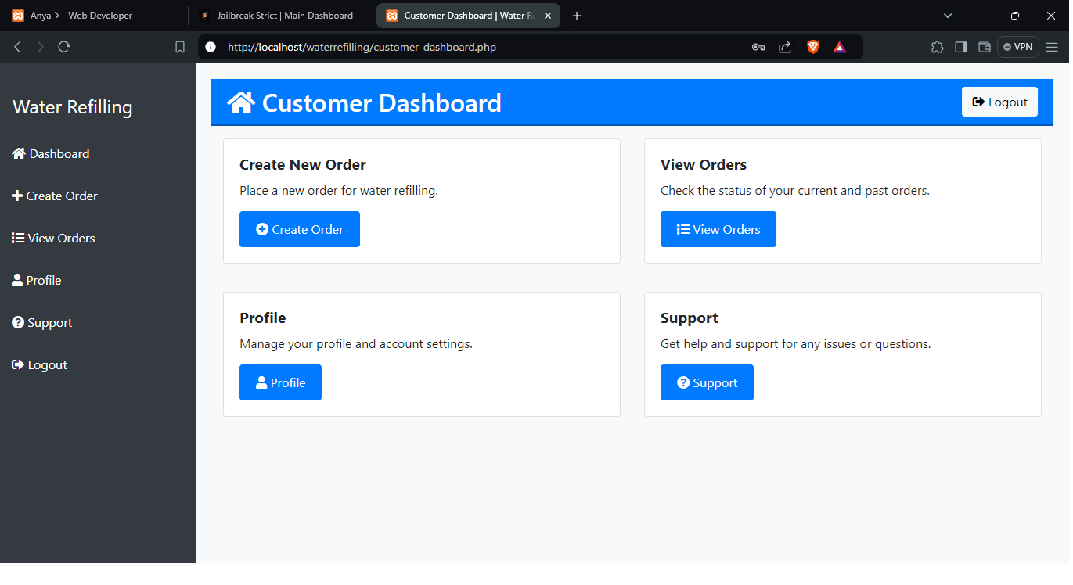The height and width of the screenshot is (585, 1073).
Task: Toggle the VPN button
Action: (1017, 47)
